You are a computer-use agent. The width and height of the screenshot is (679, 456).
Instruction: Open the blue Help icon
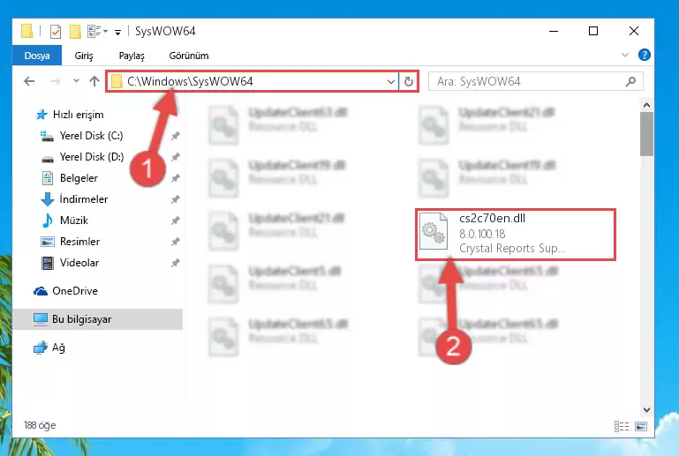[644, 55]
